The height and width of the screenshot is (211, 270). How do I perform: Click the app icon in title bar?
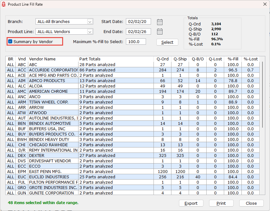tap(4, 4)
